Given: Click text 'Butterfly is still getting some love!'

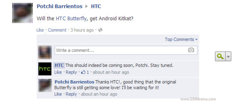Looking at the screenshot, I should click(87, 88).
